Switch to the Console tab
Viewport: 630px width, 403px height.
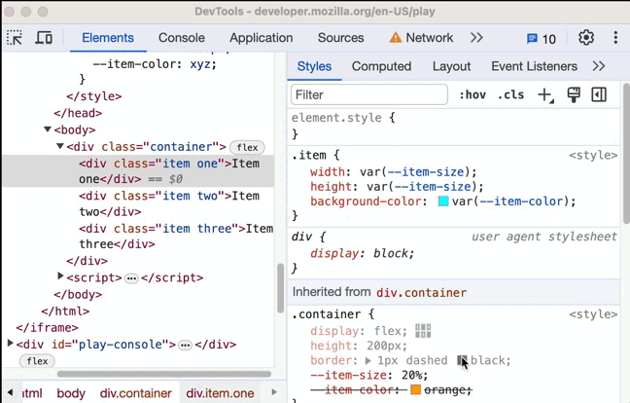pyautogui.click(x=181, y=38)
